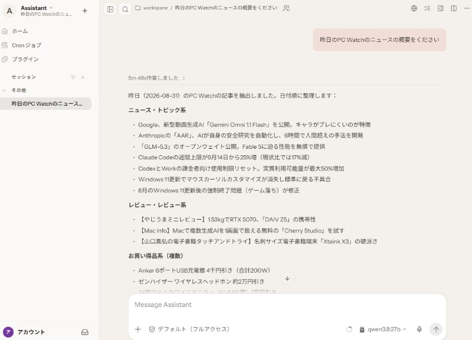Open the Assistant name dropdown
This screenshot has width=472, height=340.
[37, 8]
